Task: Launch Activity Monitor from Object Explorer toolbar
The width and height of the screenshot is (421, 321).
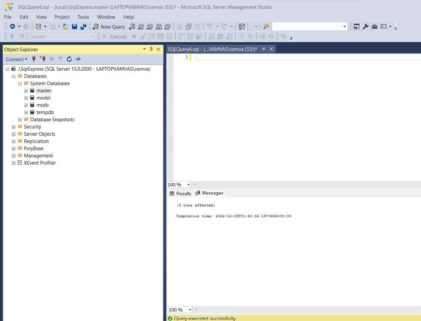Action: tap(78, 59)
